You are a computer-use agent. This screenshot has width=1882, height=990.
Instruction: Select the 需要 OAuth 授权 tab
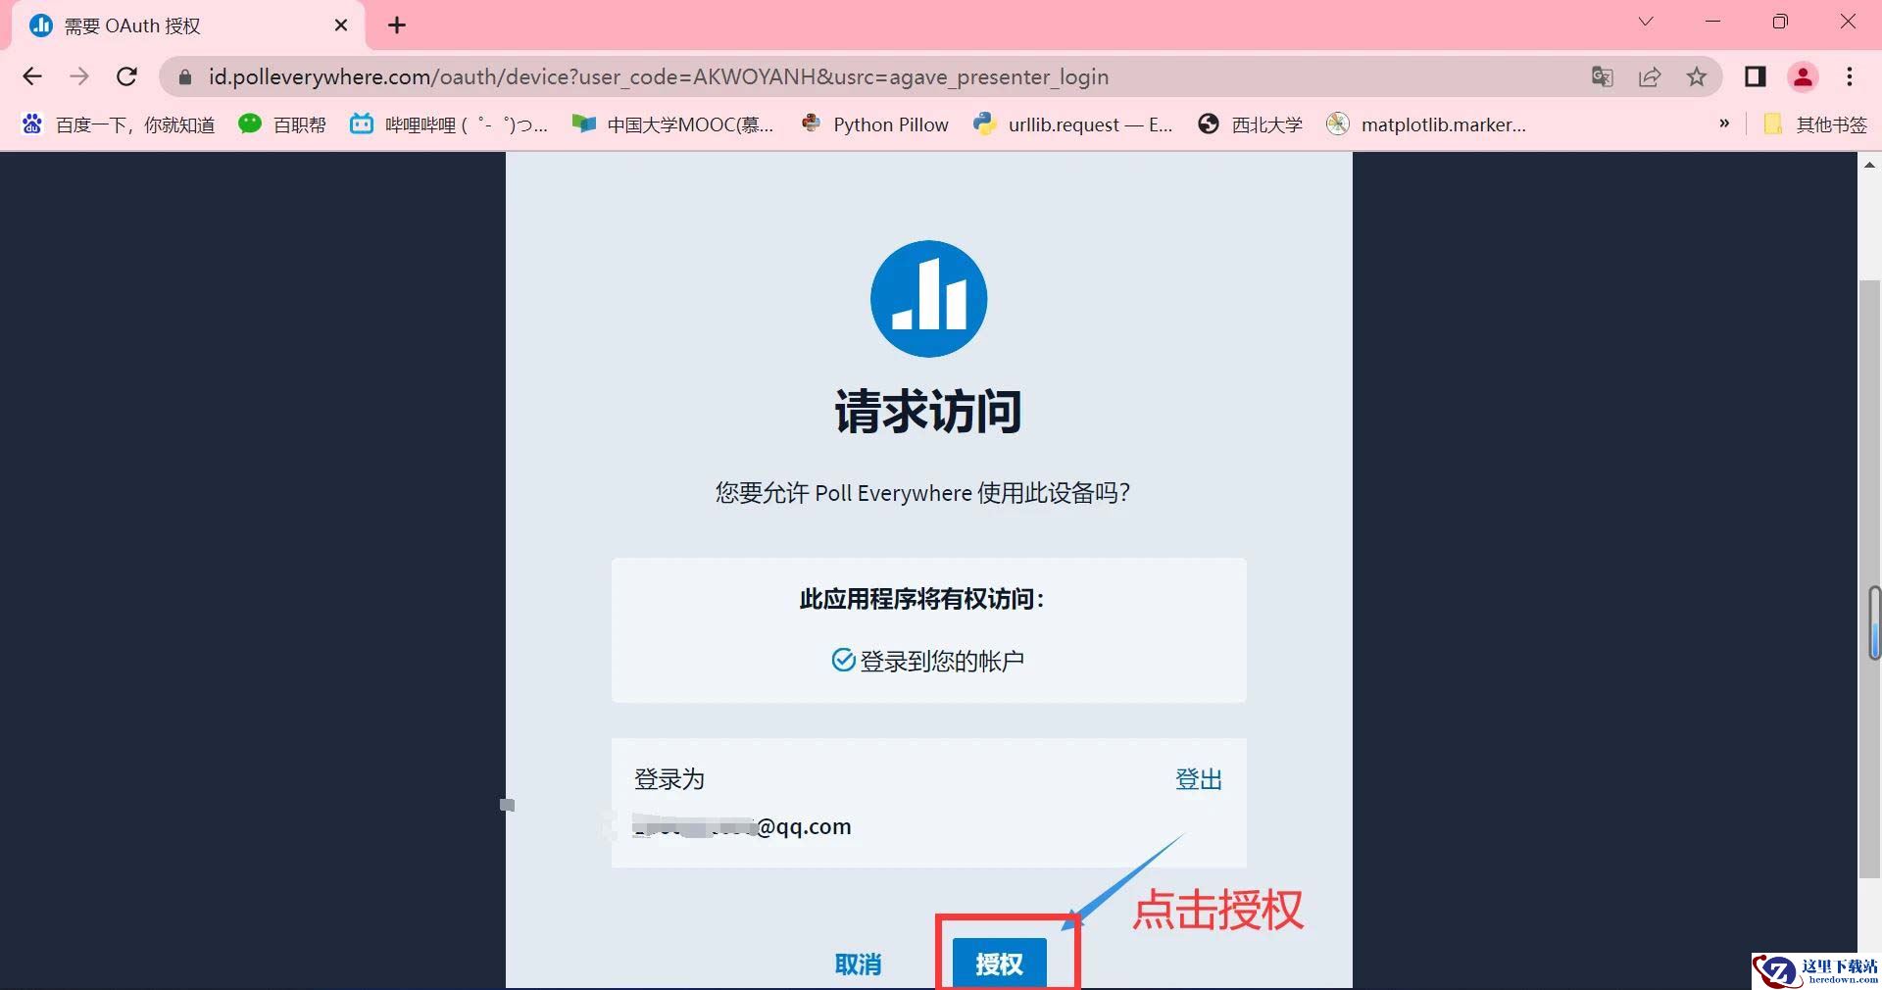point(188,25)
